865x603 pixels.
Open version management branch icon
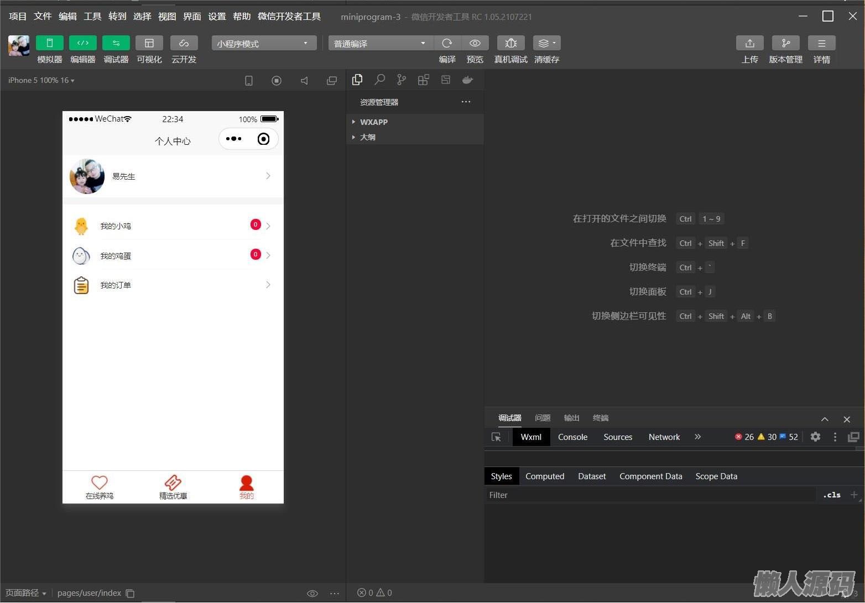coord(785,43)
